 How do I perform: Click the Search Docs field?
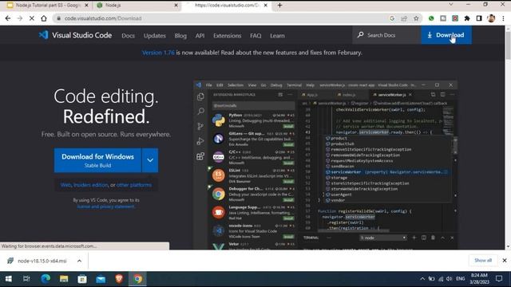pyautogui.click(x=386, y=35)
